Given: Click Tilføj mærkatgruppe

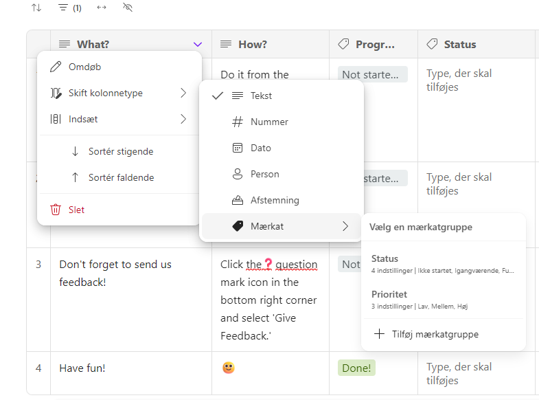Looking at the screenshot, I should tap(443, 334).
